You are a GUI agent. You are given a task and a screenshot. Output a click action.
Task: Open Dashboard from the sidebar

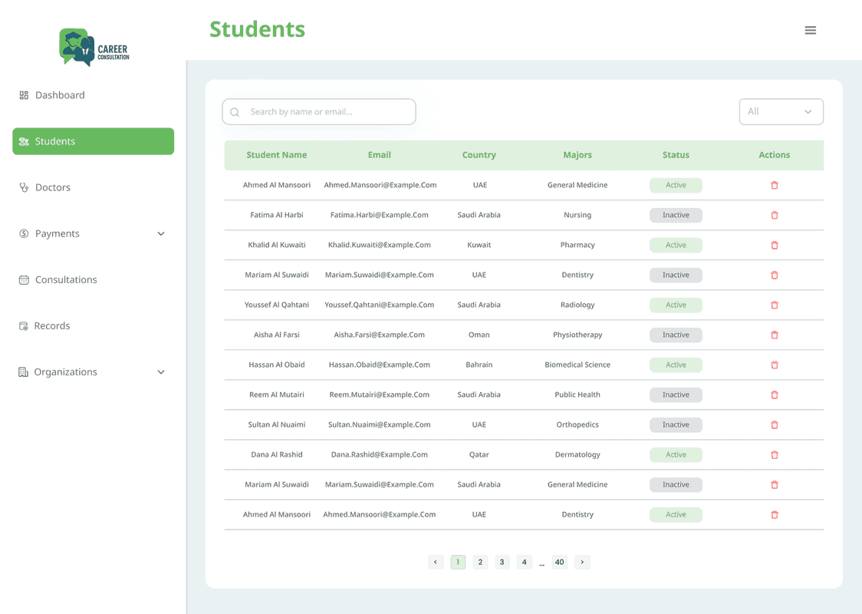[60, 95]
